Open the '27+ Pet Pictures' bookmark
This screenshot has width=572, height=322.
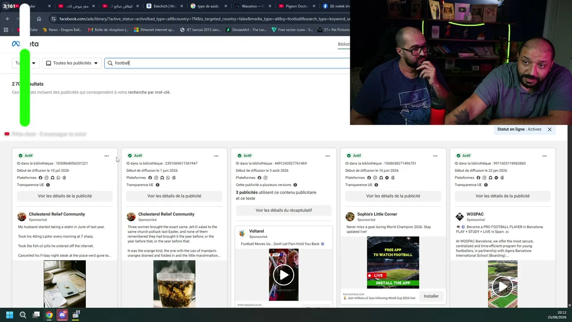click(333, 30)
